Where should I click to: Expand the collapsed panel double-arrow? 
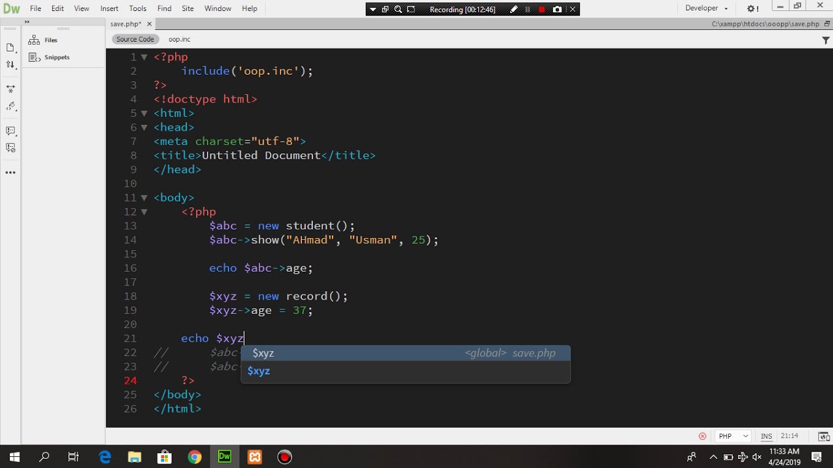[x=27, y=22]
